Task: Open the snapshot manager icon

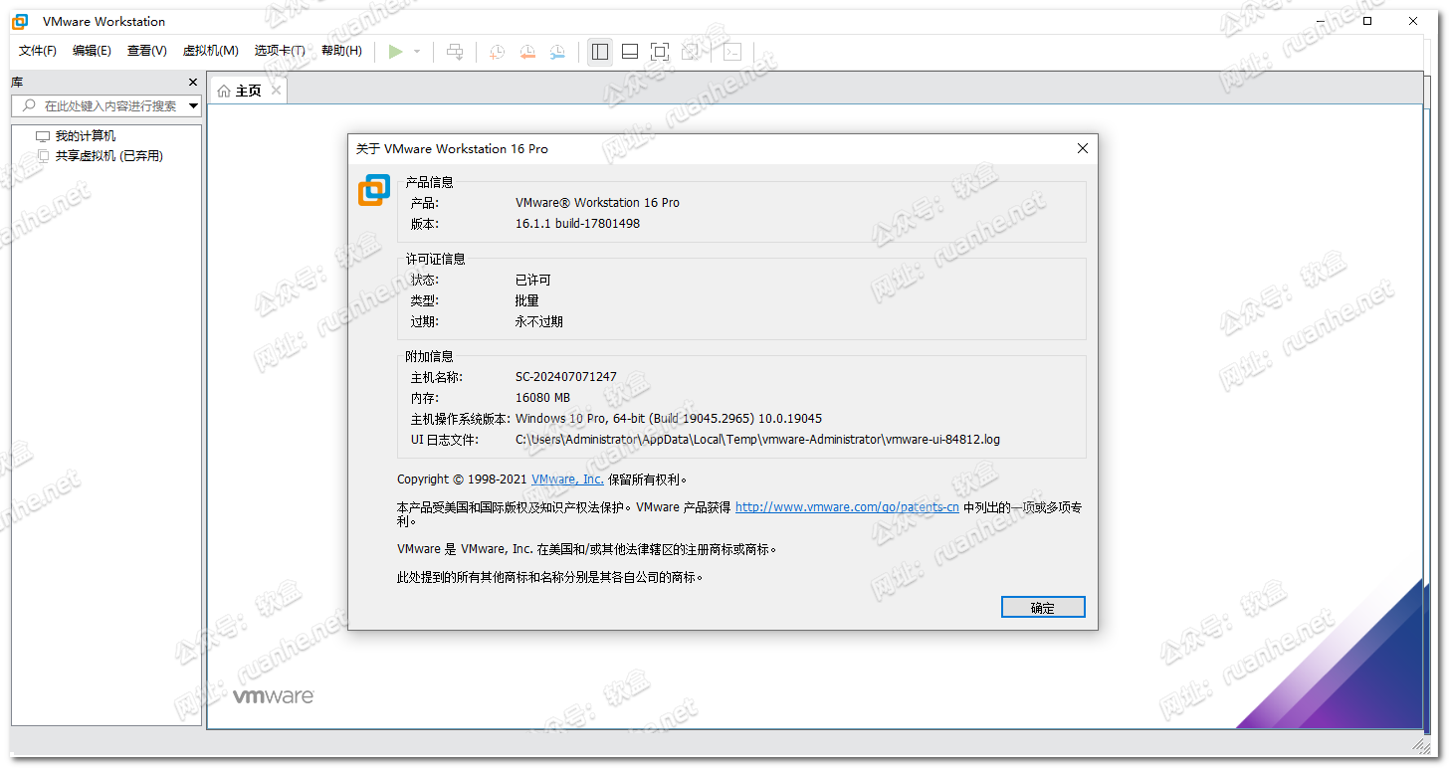Action: coord(557,52)
